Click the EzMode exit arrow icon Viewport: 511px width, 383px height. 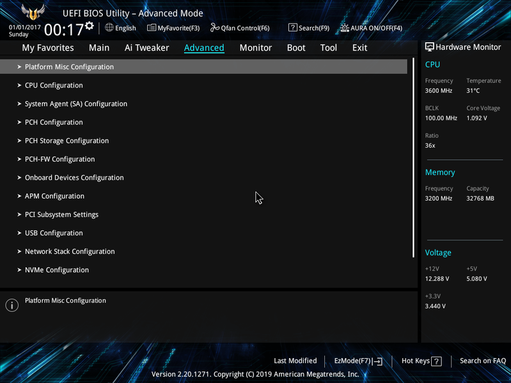pyautogui.click(x=377, y=361)
